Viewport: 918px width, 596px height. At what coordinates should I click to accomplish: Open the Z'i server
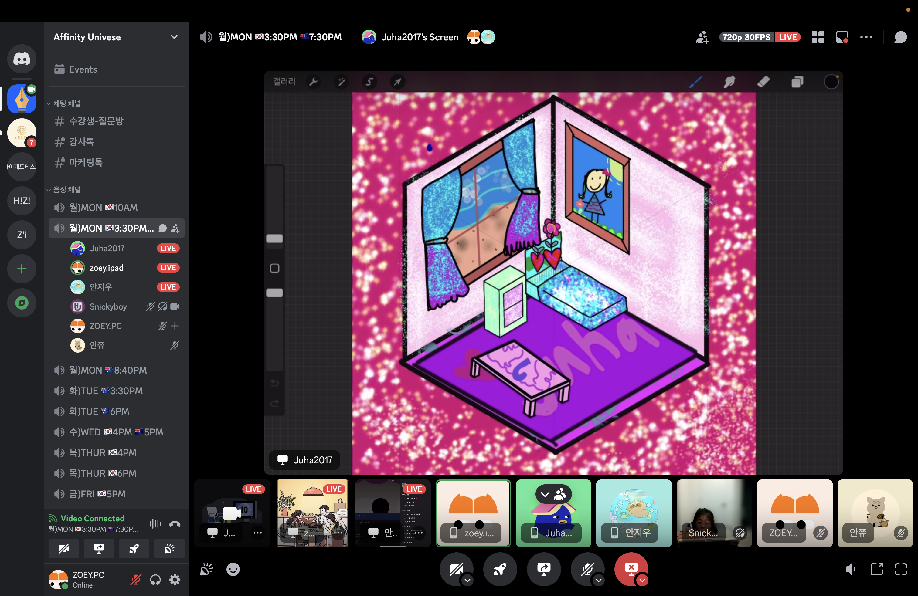click(x=22, y=235)
